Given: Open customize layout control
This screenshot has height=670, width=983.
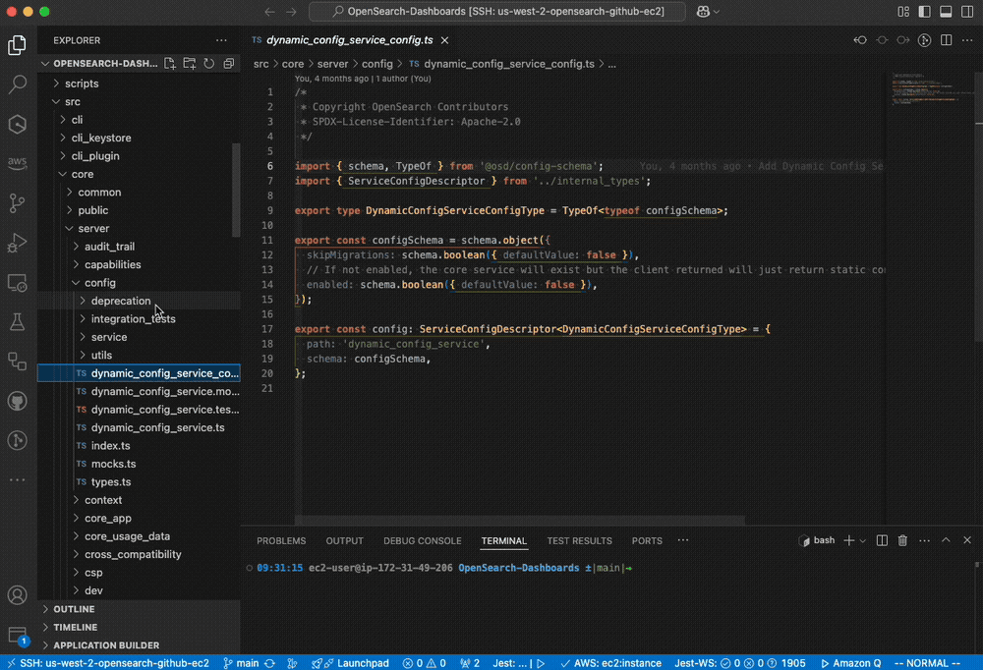Looking at the screenshot, I should click(x=903, y=11).
